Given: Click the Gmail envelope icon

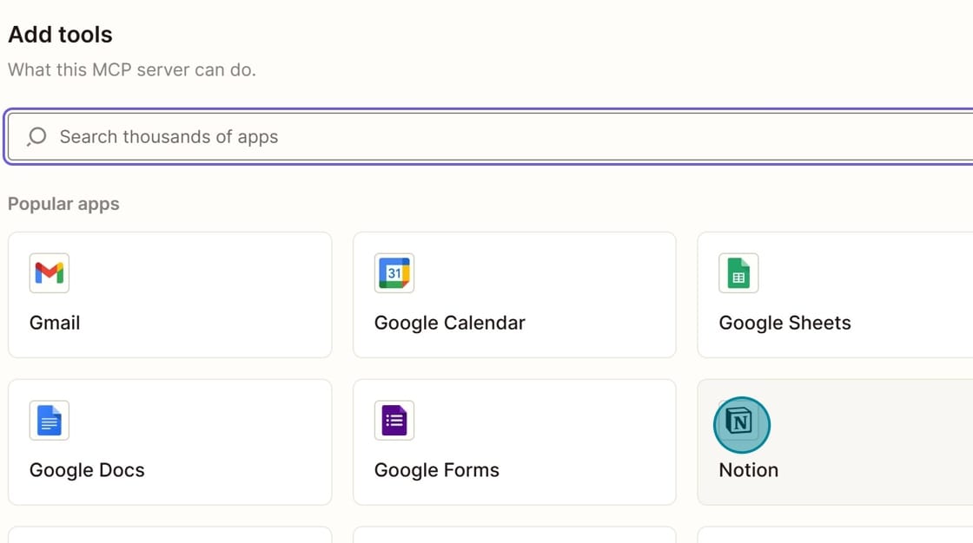Looking at the screenshot, I should click(49, 272).
